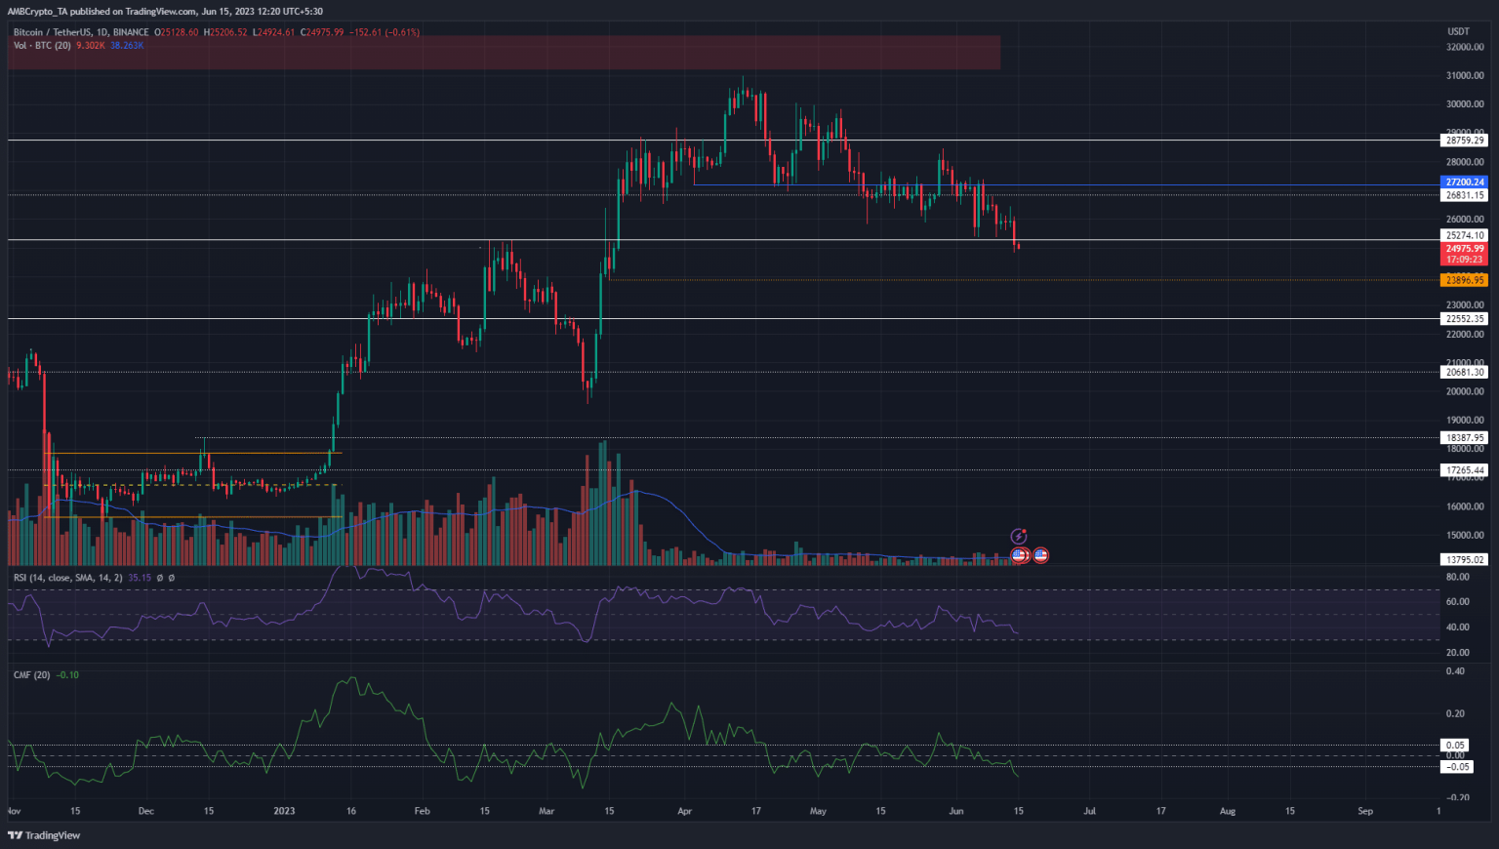
Task: Click the second Ø symbol in the RSI legend
Action: coord(172,577)
